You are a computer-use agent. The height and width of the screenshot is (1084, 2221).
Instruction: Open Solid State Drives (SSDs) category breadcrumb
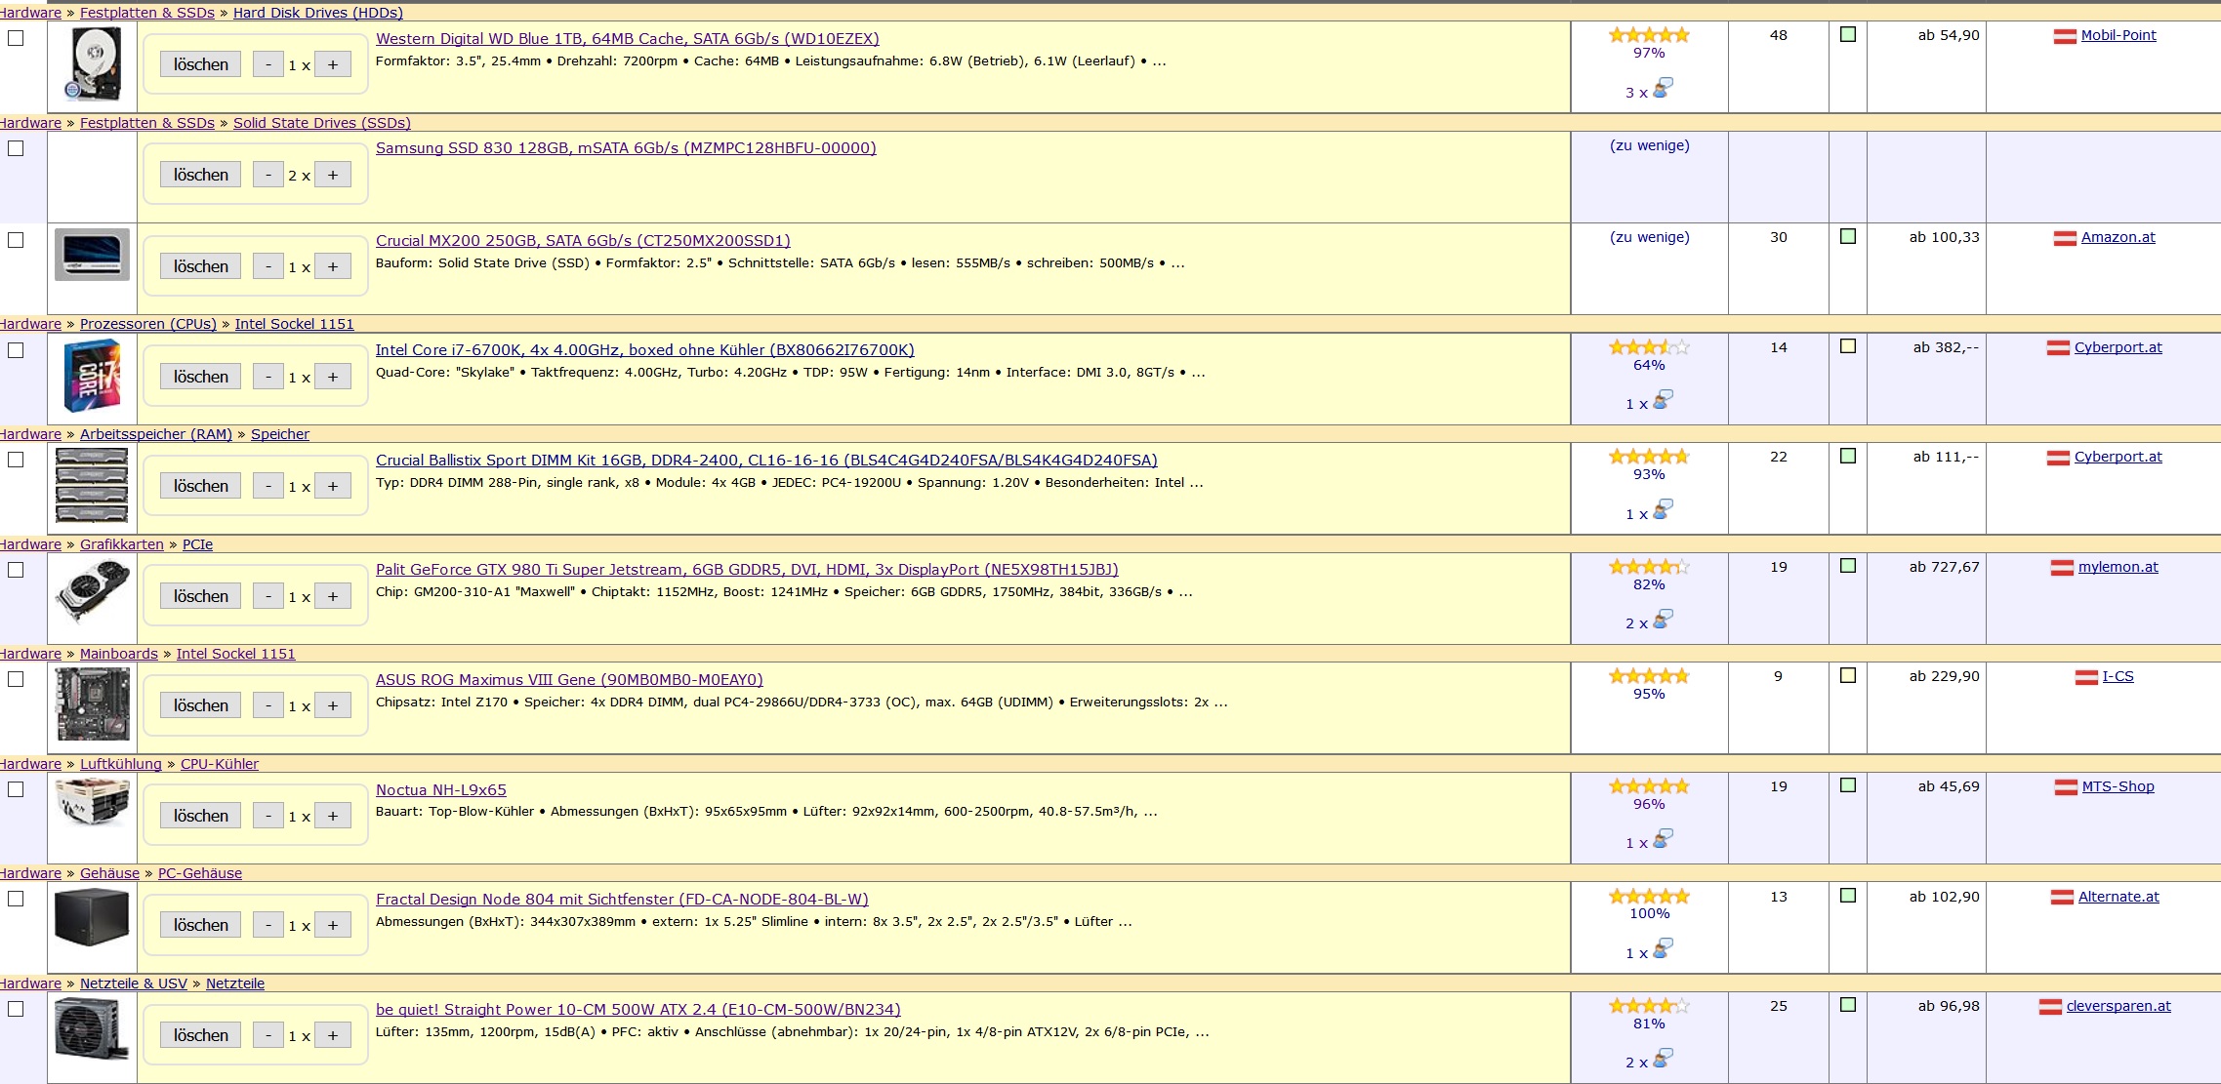(x=321, y=123)
